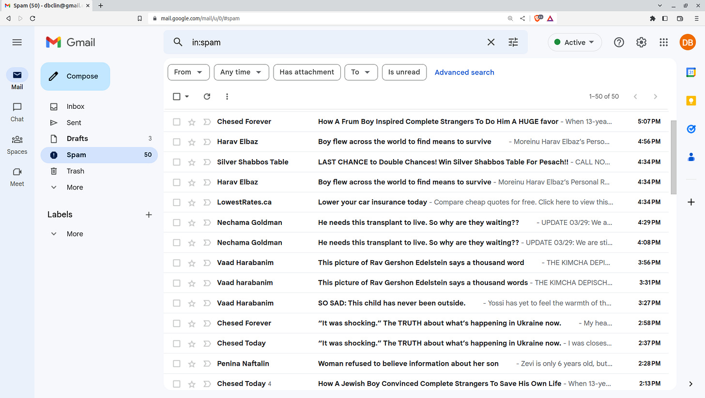Open the Drafts folder

(99, 139)
